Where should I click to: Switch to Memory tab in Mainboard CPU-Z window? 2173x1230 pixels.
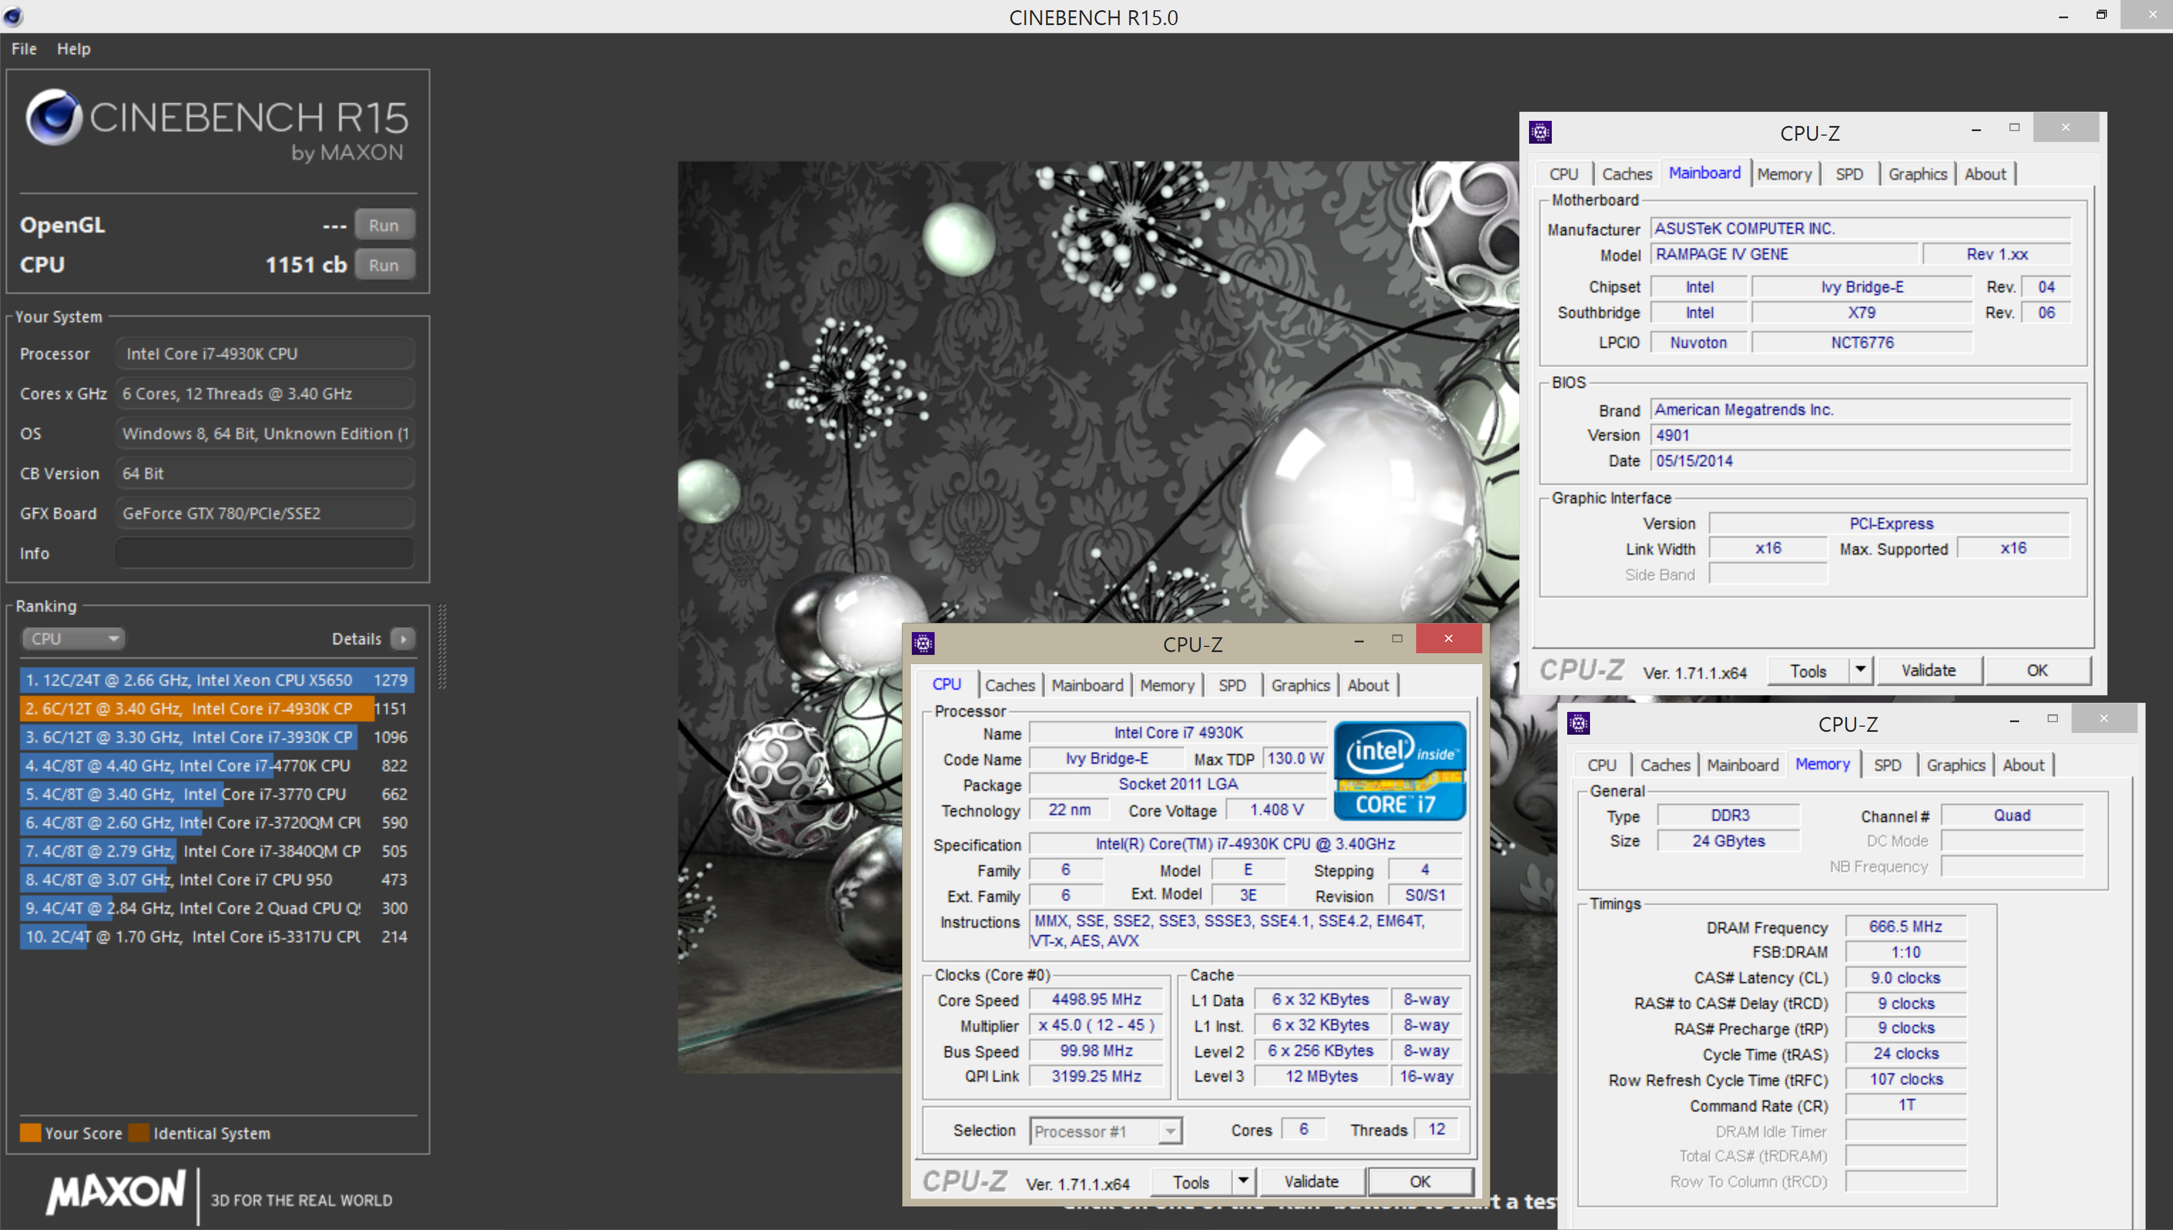pos(1784,174)
